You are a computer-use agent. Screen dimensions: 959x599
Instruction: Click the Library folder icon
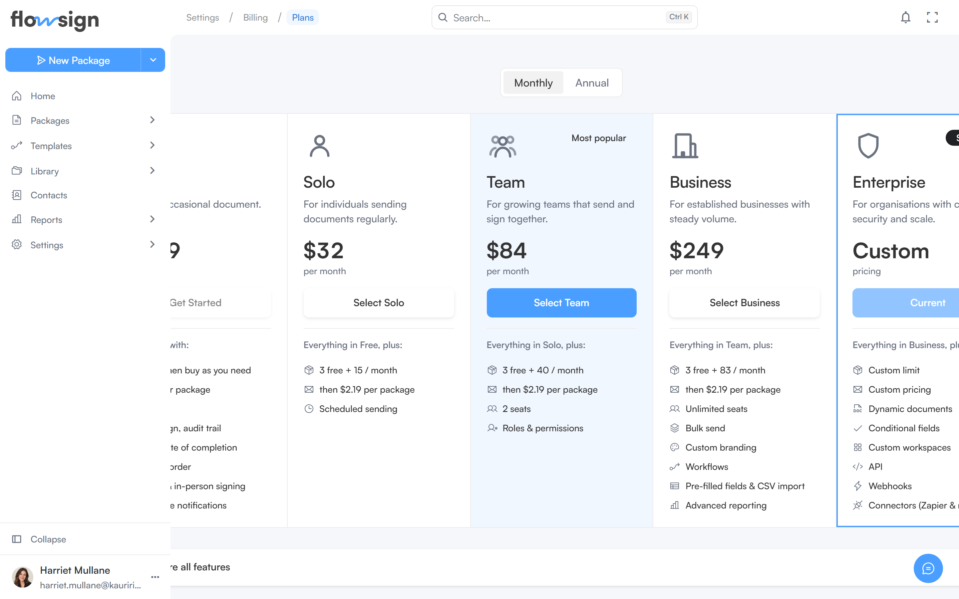coord(17,171)
